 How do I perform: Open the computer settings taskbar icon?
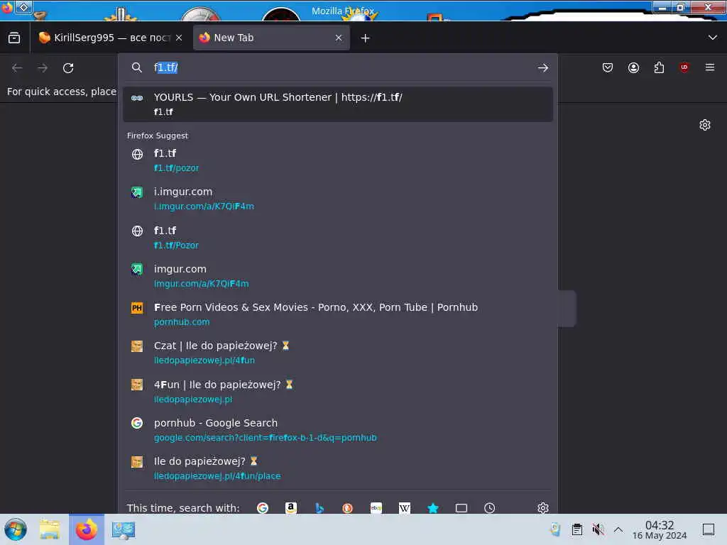(x=124, y=529)
